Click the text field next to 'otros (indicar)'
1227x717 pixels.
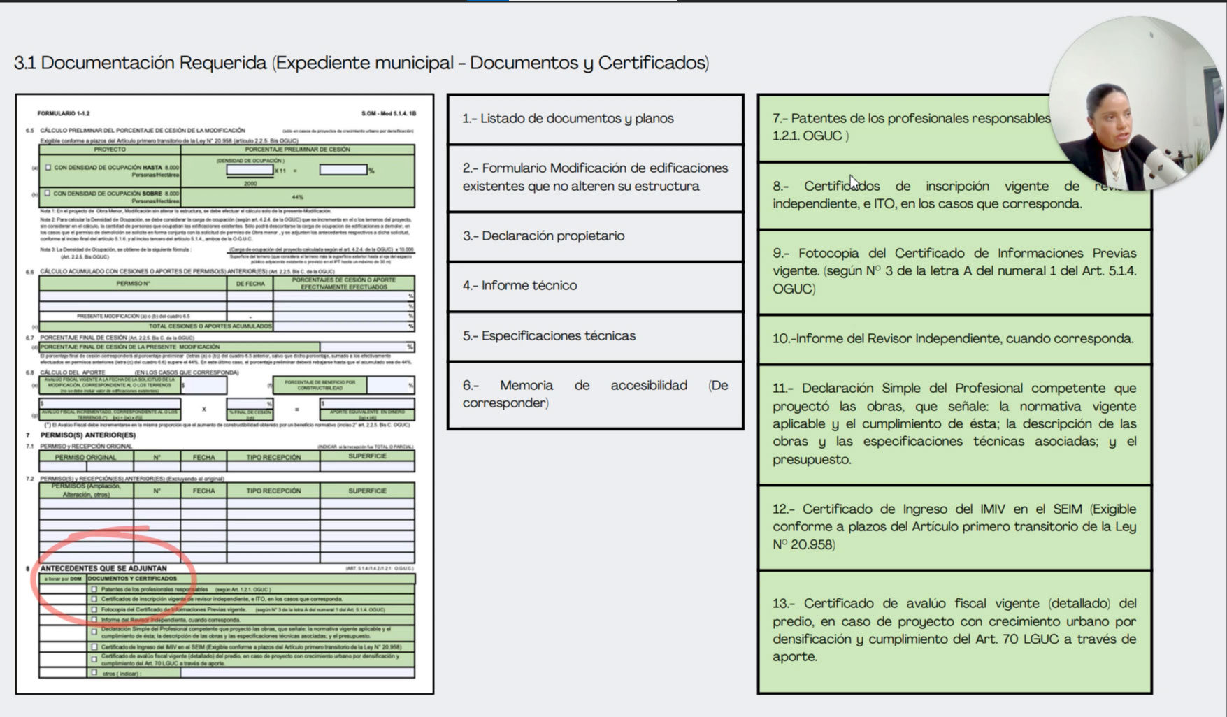pyautogui.click(x=296, y=673)
